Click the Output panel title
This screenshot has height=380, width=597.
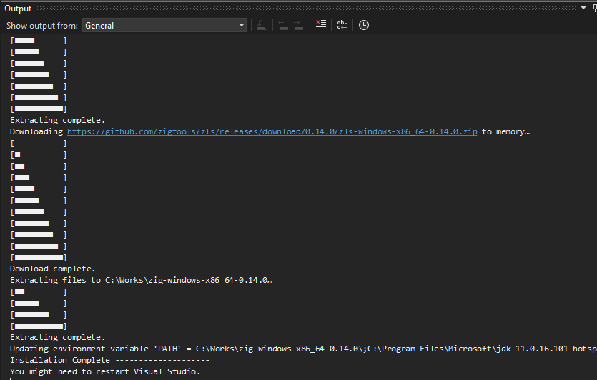[18, 8]
